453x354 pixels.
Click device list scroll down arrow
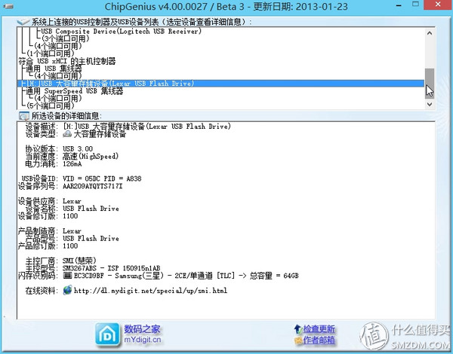(430, 104)
